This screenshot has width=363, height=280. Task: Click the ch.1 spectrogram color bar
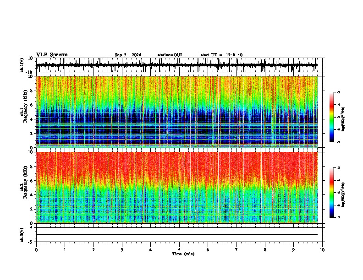click(332, 117)
